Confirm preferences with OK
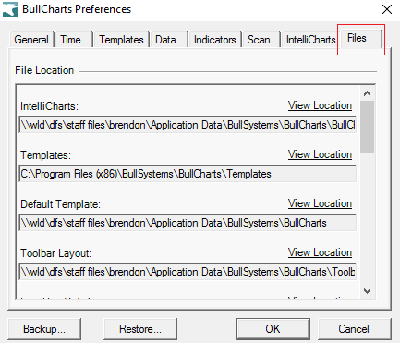 (x=273, y=329)
